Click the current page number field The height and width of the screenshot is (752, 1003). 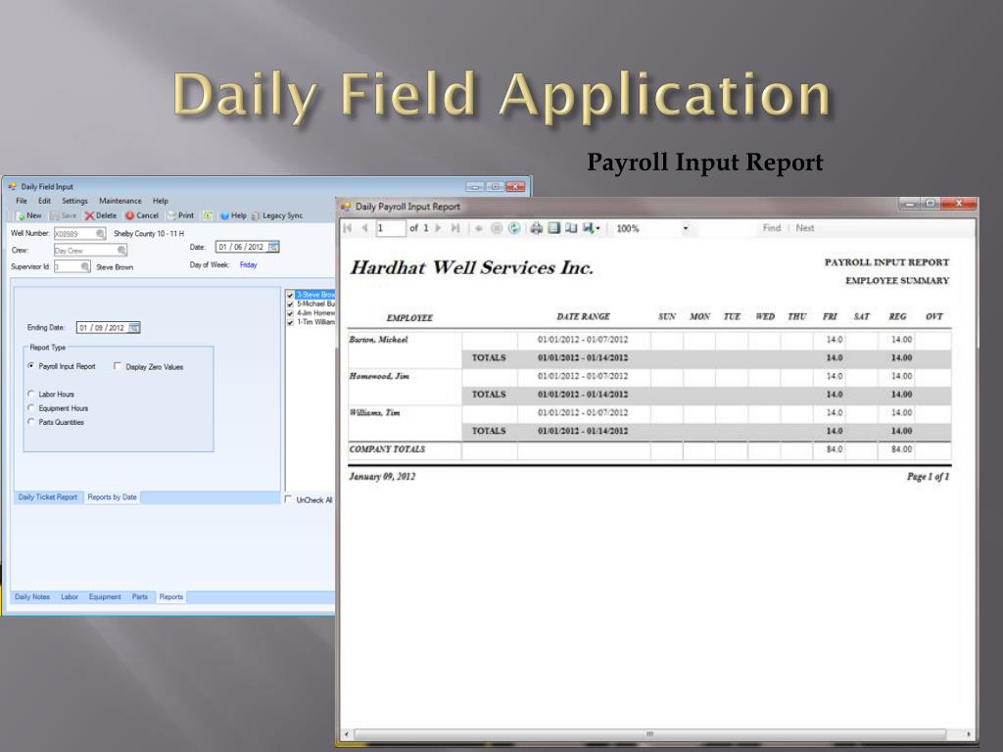tap(390, 228)
